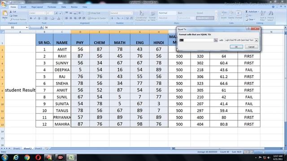
Task: Select the Calculation cell style
Action: click(186, 18)
